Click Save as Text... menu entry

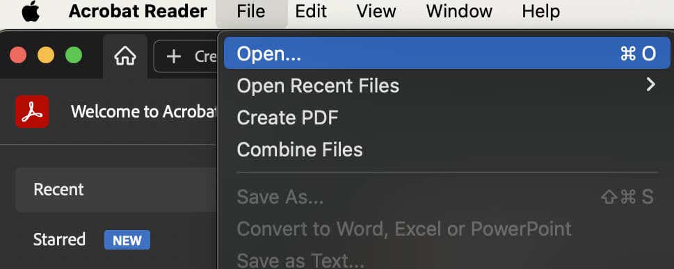[447, 259]
